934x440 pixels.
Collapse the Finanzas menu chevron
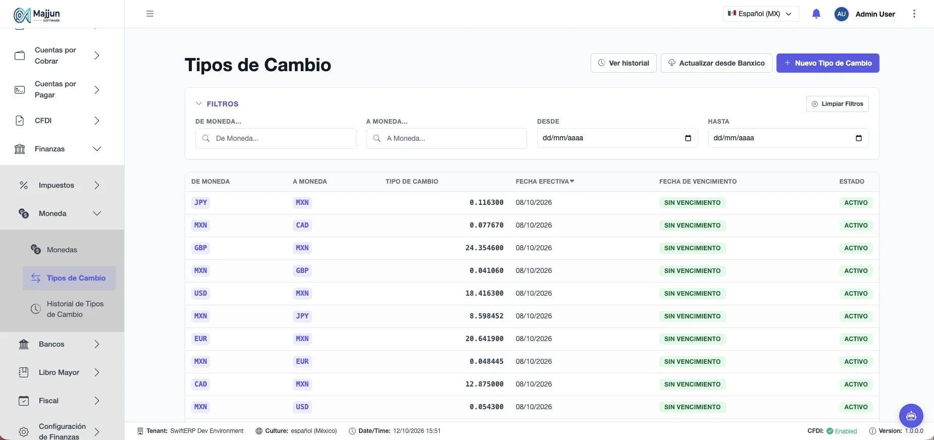pyautogui.click(x=97, y=149)
